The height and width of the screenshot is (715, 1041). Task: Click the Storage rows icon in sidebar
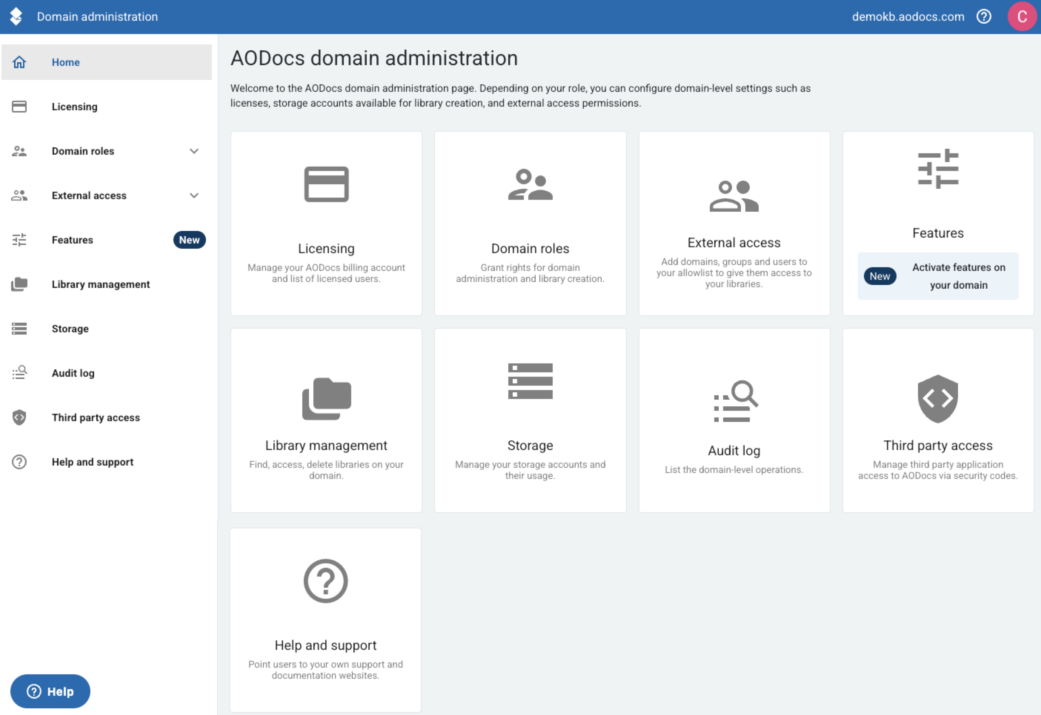click(19, 328)
